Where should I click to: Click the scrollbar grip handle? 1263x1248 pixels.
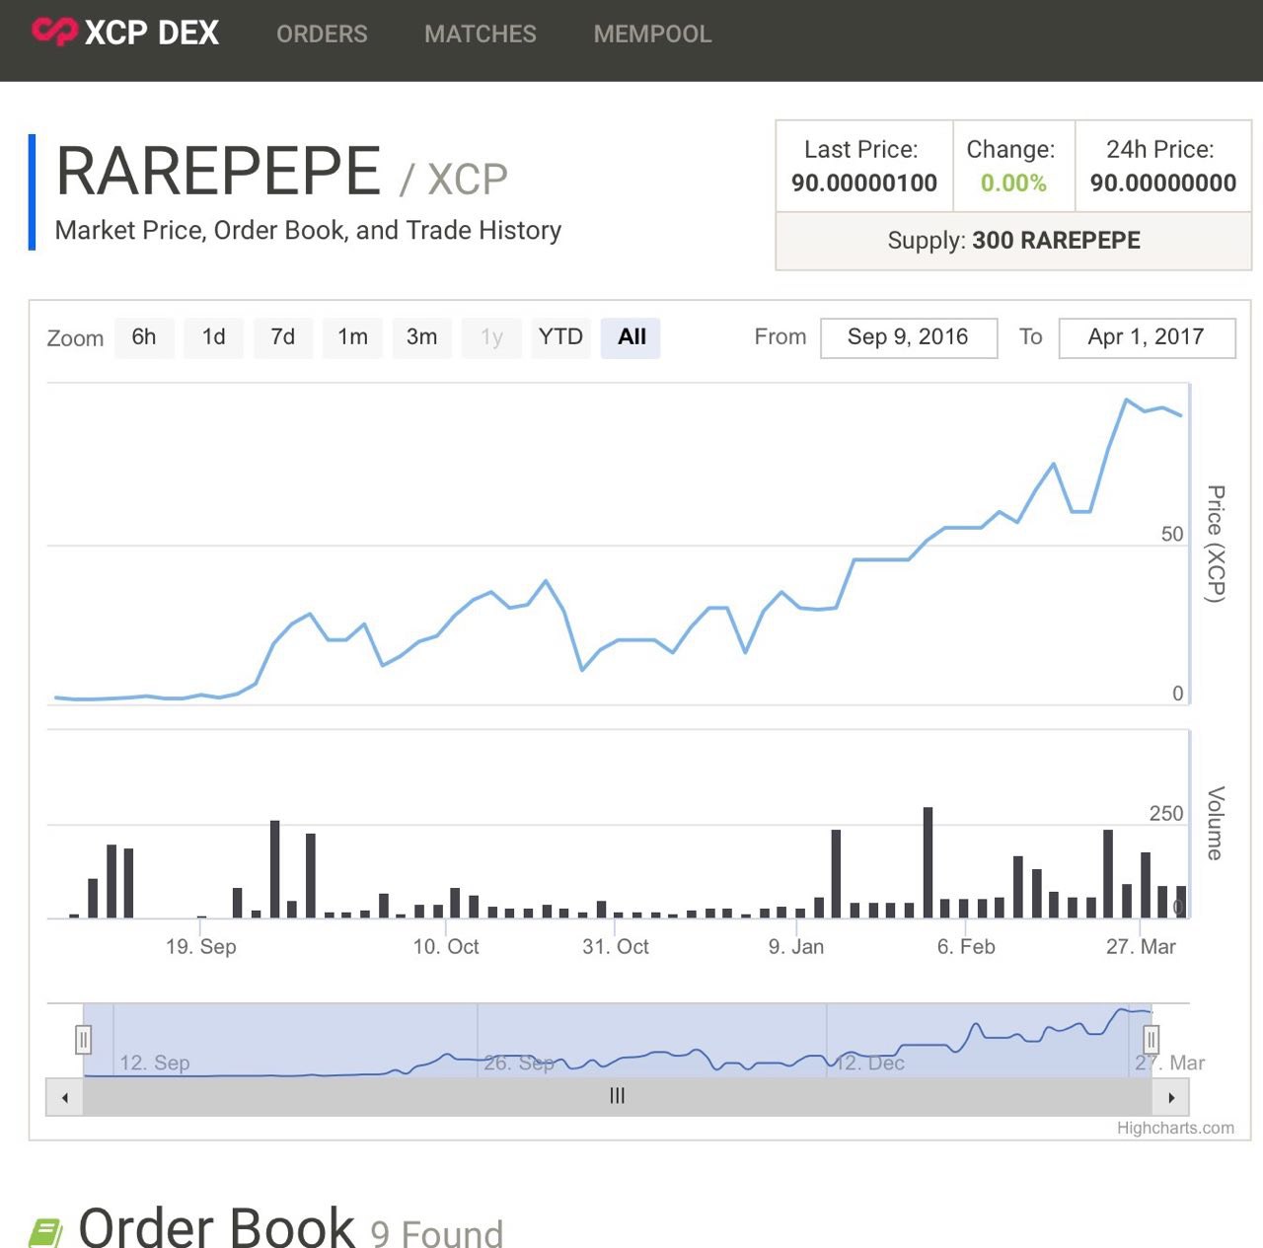pos(618,1096)
